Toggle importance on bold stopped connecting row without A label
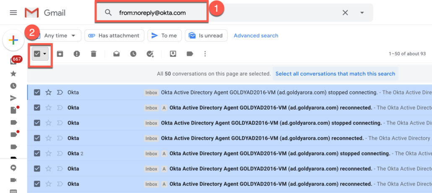This screenshot has height=193, width=432. point(60,123)
